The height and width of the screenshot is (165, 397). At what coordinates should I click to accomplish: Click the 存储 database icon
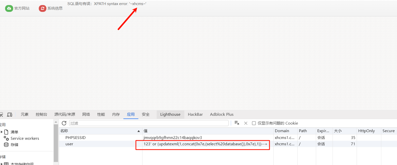point(6,145)
